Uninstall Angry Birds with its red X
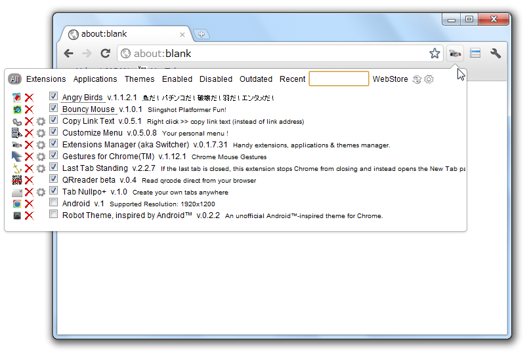The image size is (527, 353). click(x=30, y=98)
